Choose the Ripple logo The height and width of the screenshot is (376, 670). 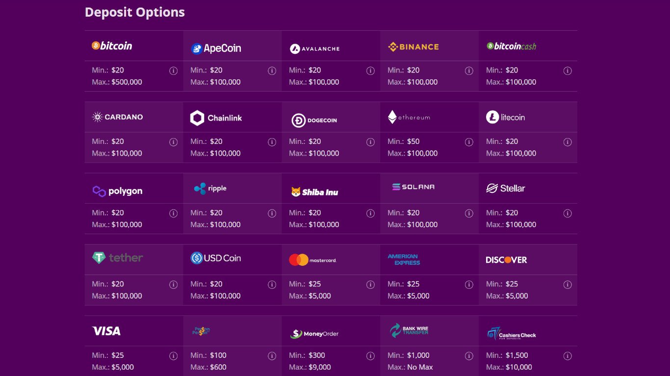tap(210, 188)
